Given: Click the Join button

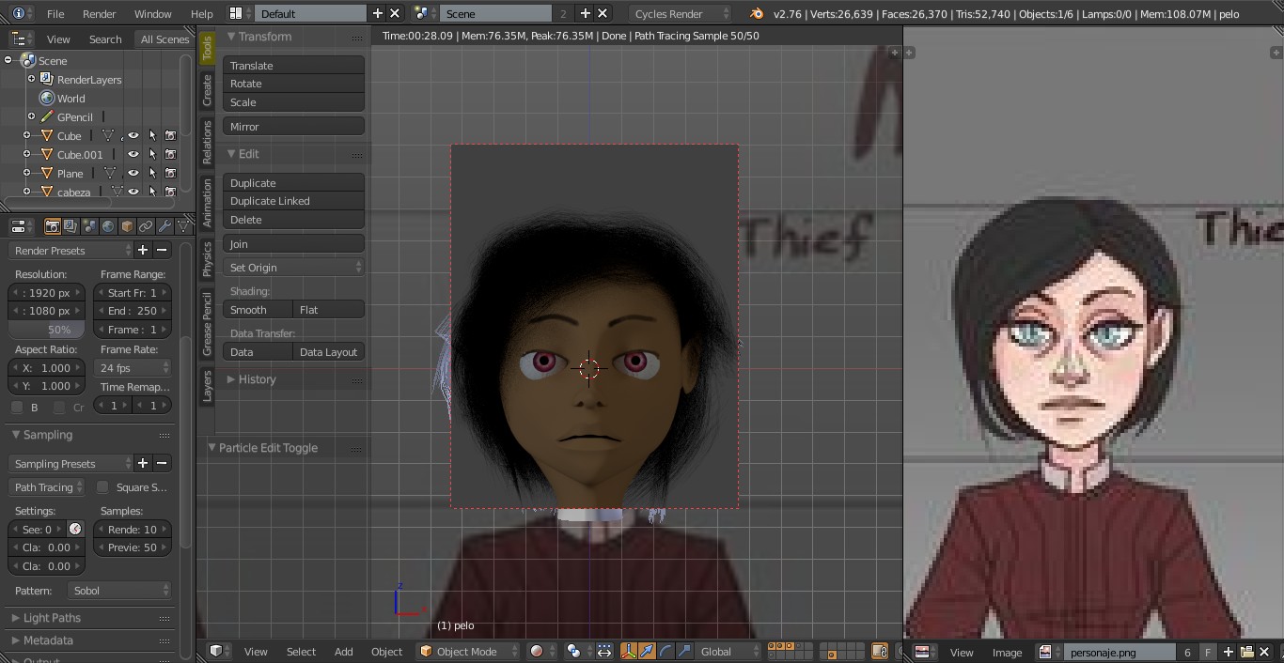Looking at the screenshot, I should point(294,244).
